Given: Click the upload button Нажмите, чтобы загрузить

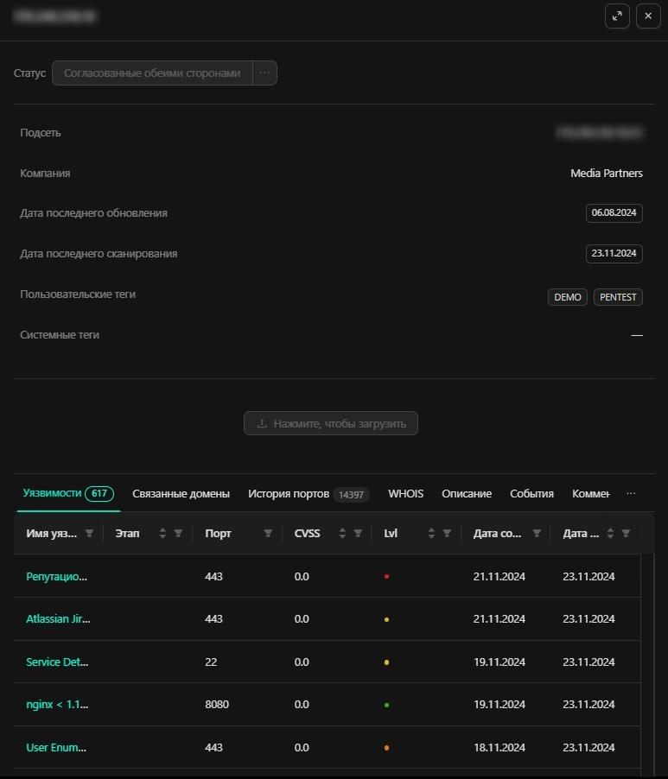Looking at the screenshot, I should (331, 424).
